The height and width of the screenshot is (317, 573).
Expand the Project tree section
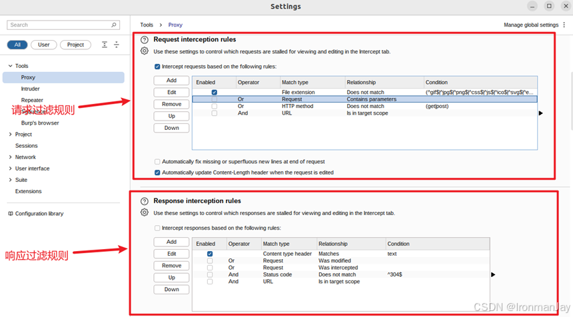pyautogui.click(x=10, y=135)
